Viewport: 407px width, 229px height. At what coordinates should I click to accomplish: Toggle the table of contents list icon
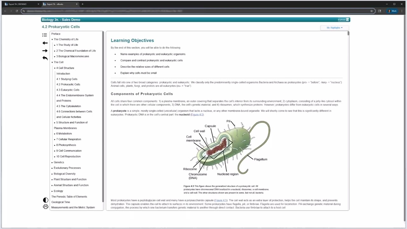pos(45,35)
